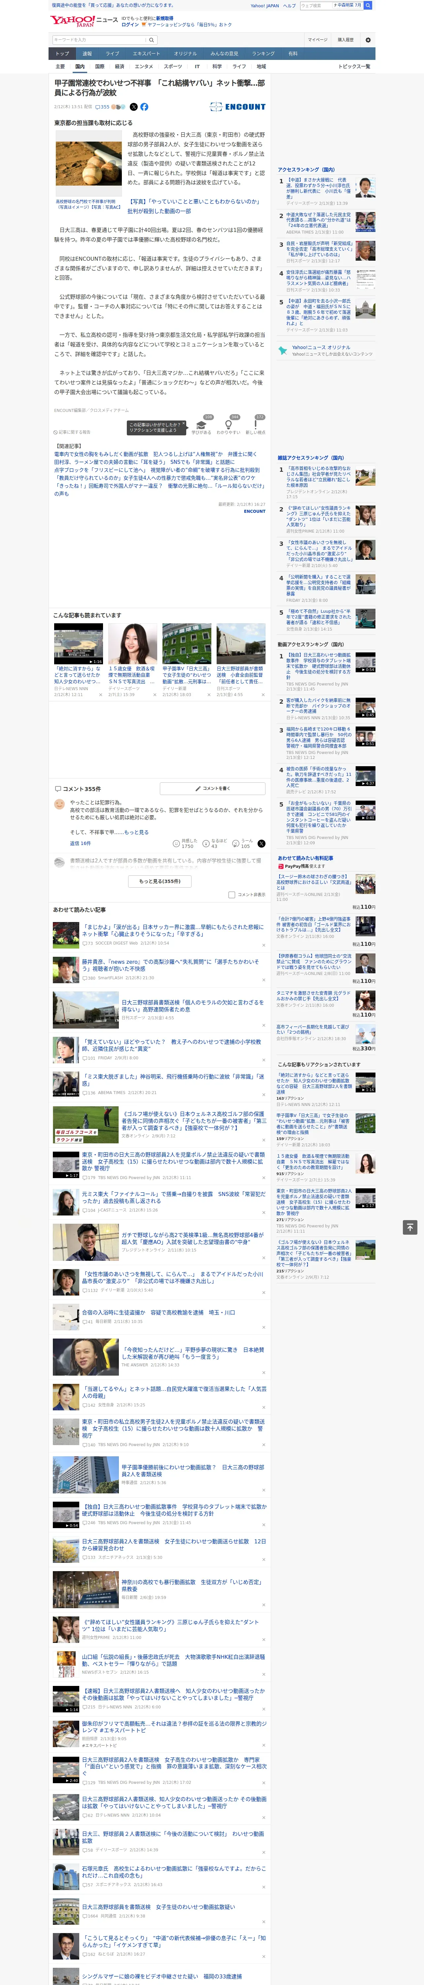Click the first commenter's avatar

click(59, 805)
